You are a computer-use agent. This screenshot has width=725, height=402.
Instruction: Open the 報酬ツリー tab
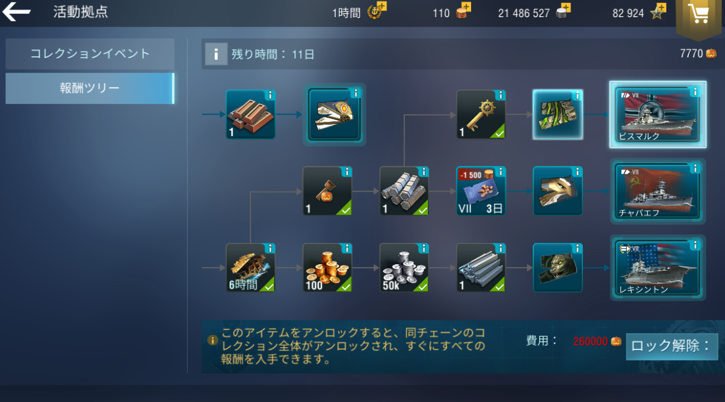[90, 89]
